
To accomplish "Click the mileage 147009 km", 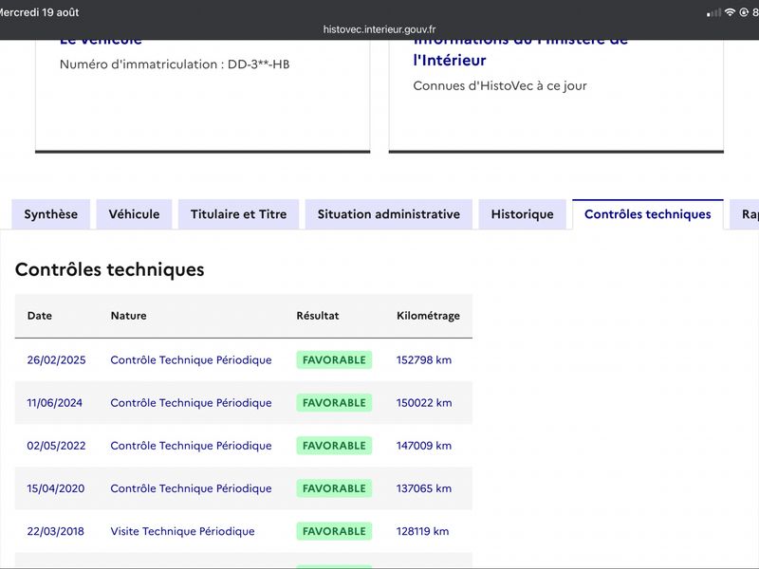I will click(424, 446).
